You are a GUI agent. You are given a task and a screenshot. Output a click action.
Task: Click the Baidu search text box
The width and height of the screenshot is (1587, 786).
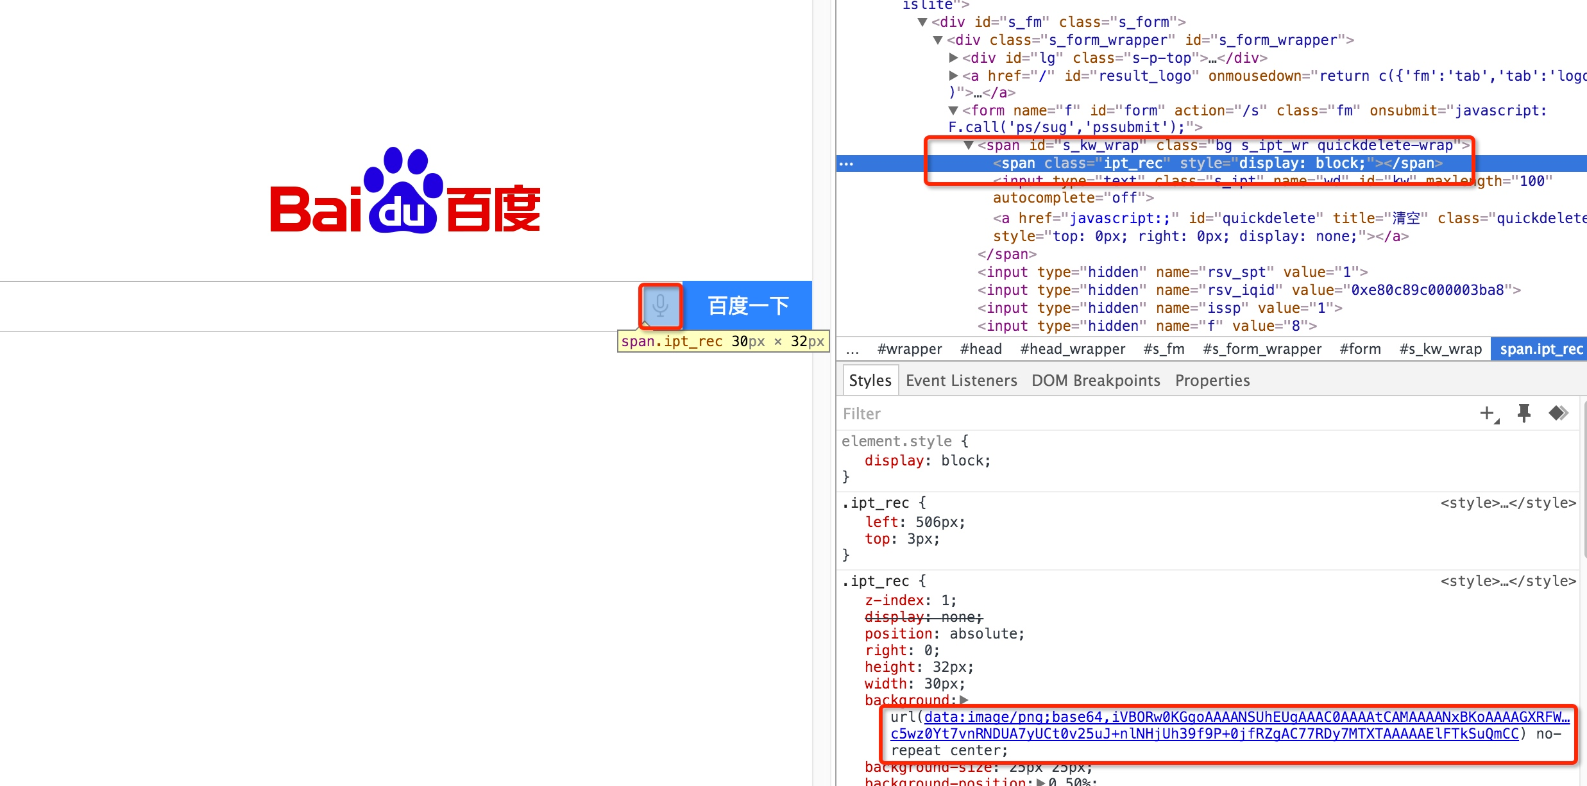(x=321, y=306)
